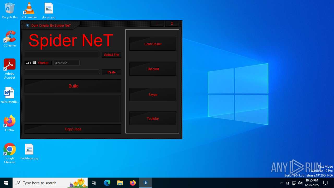Open the Discord link button

(153, 69)
